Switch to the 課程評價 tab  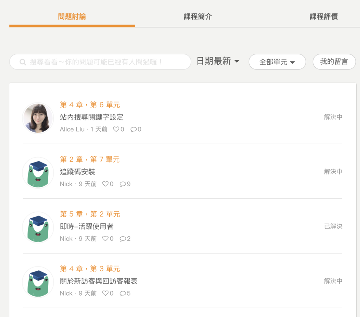pyautogui.click(x=323, y=16)
